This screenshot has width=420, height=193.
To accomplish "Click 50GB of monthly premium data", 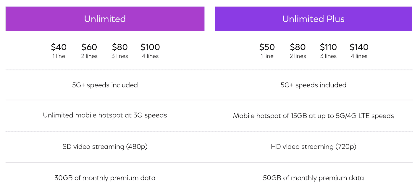I will (313, 178).
